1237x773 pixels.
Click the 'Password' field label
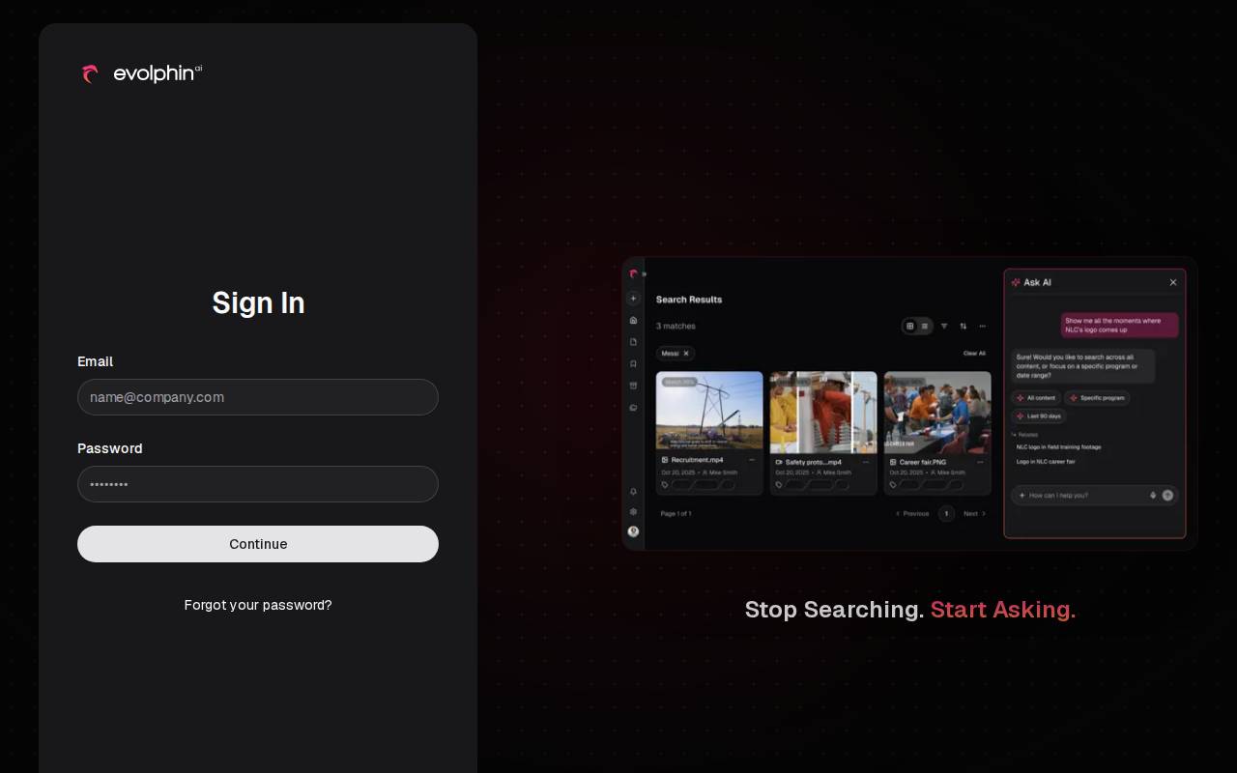pos(109,448)
